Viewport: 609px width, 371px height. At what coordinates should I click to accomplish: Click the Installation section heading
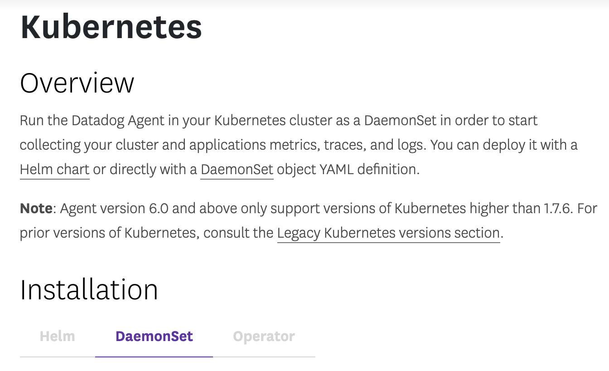(x=89, y=289)
